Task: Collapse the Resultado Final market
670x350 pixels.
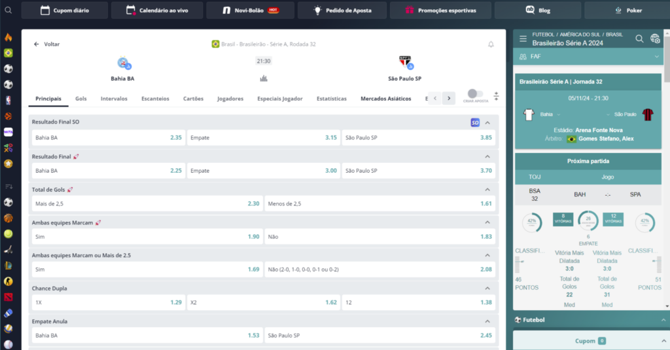Action: pyautogui.click(x=487, y=156)
